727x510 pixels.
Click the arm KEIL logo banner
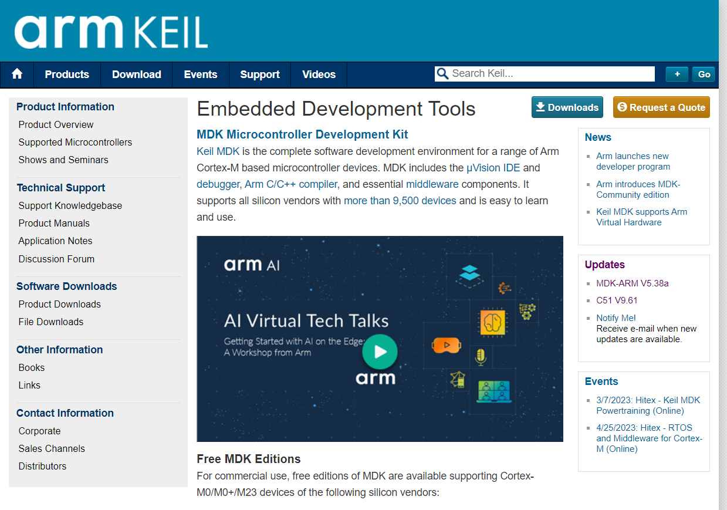coord(109,31)
